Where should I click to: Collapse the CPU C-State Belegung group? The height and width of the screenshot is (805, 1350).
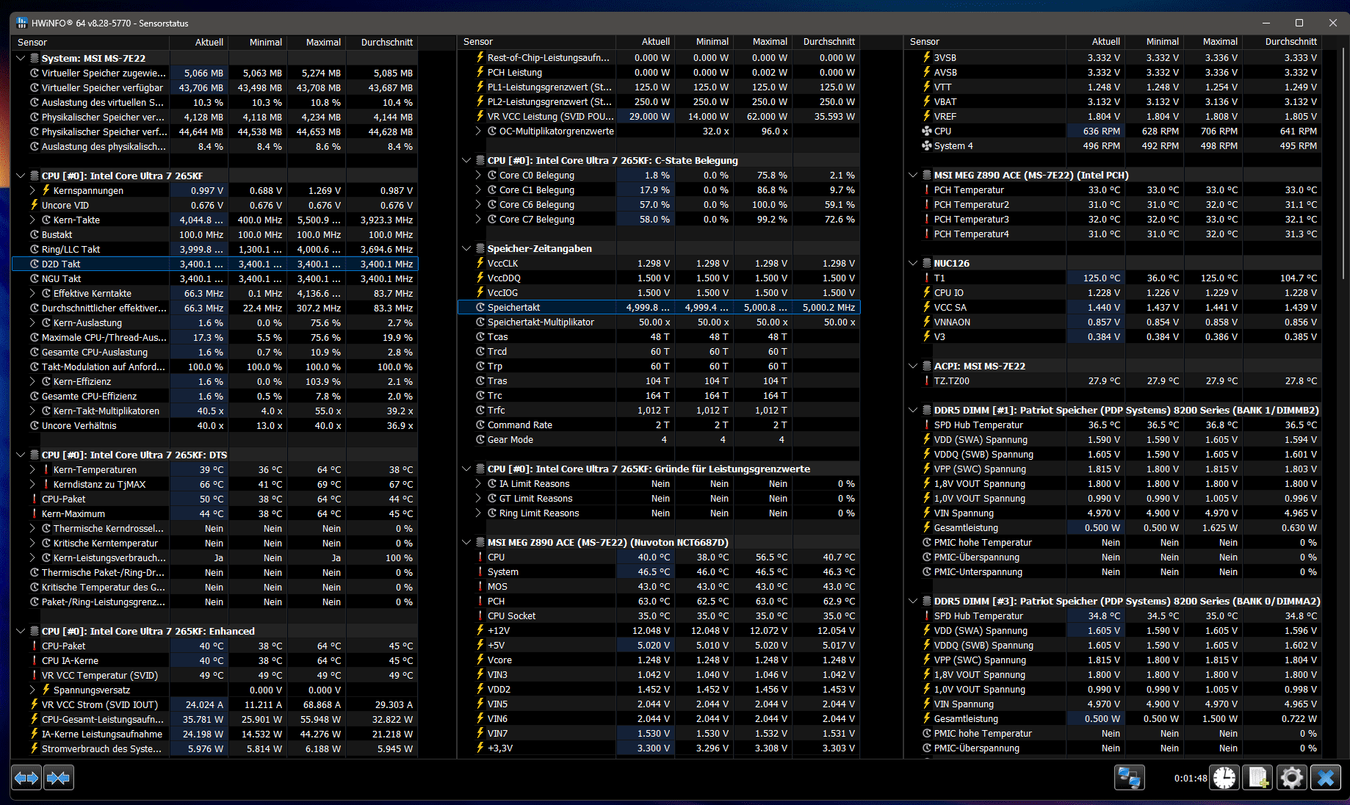[x=466, y=160]
